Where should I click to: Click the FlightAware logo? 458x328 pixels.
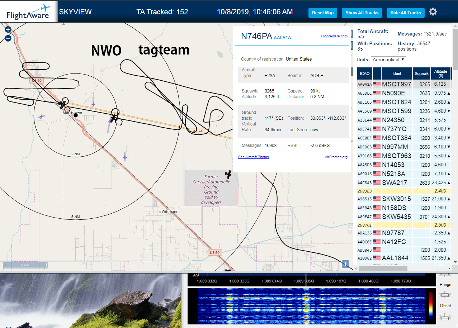[29, 12]
